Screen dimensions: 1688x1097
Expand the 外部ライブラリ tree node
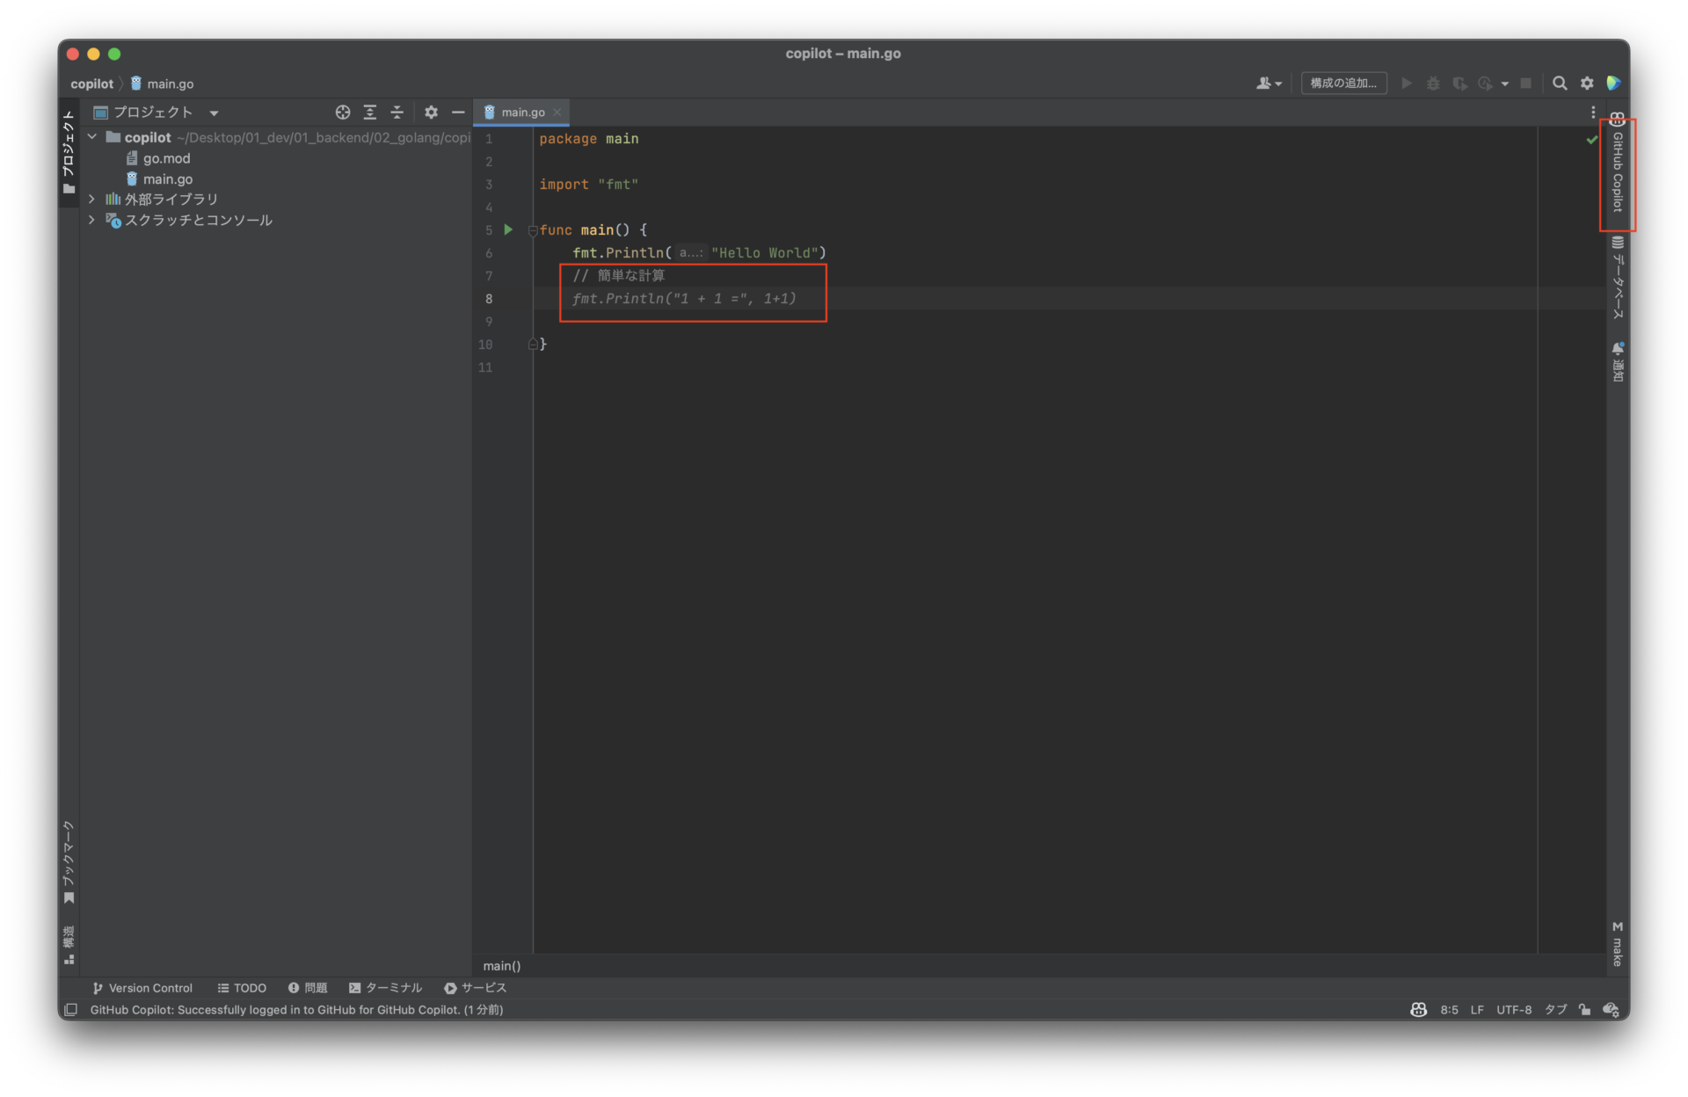91,200
